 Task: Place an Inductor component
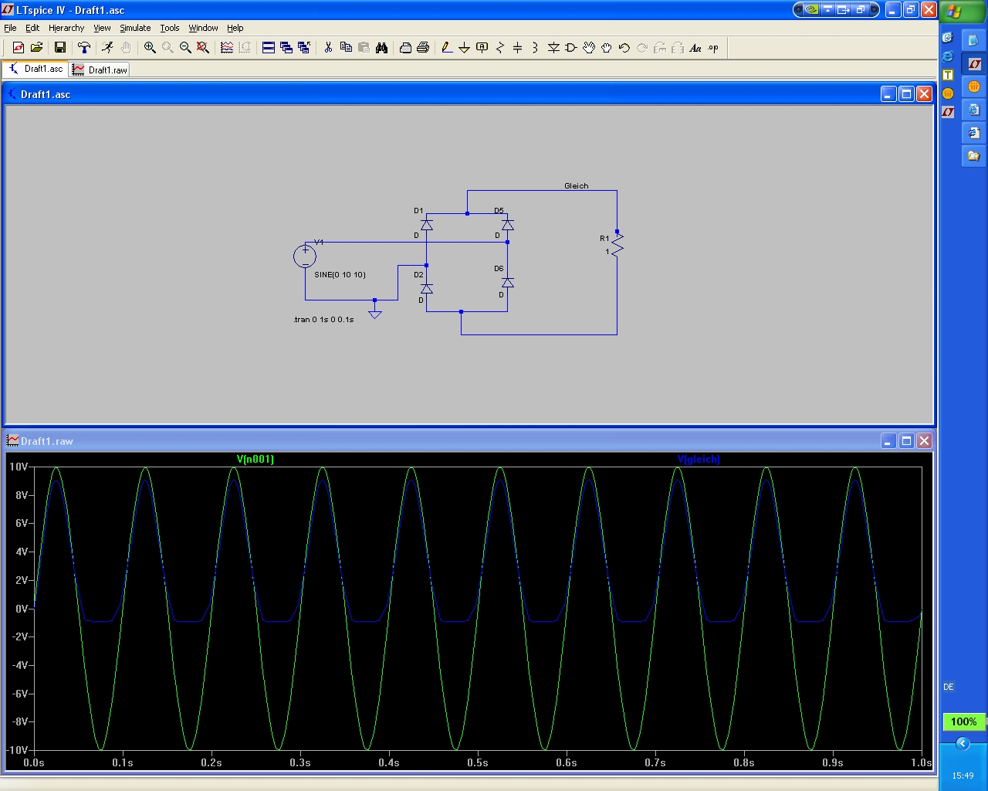pos(535,48)
